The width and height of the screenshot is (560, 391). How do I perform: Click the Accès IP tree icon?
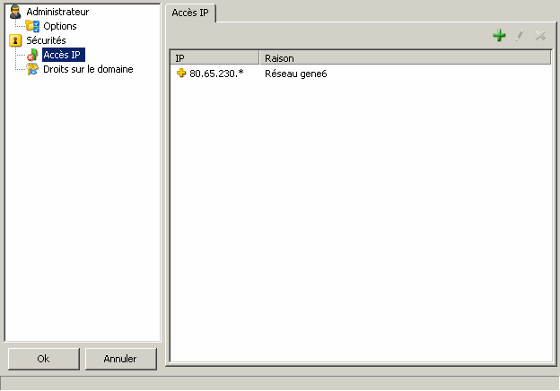[x=32, y=55]
